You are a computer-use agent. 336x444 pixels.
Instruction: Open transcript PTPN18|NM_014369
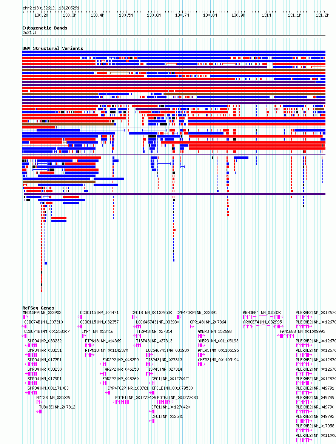pos(103,341)
